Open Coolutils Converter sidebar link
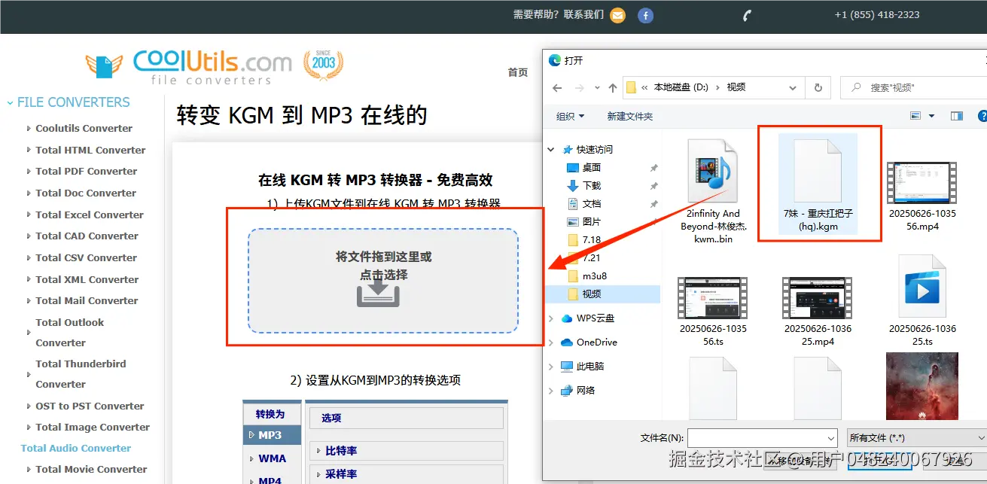The height and width of the screenshot is (484, 987). pyautogui.click(x=84, y=129)
